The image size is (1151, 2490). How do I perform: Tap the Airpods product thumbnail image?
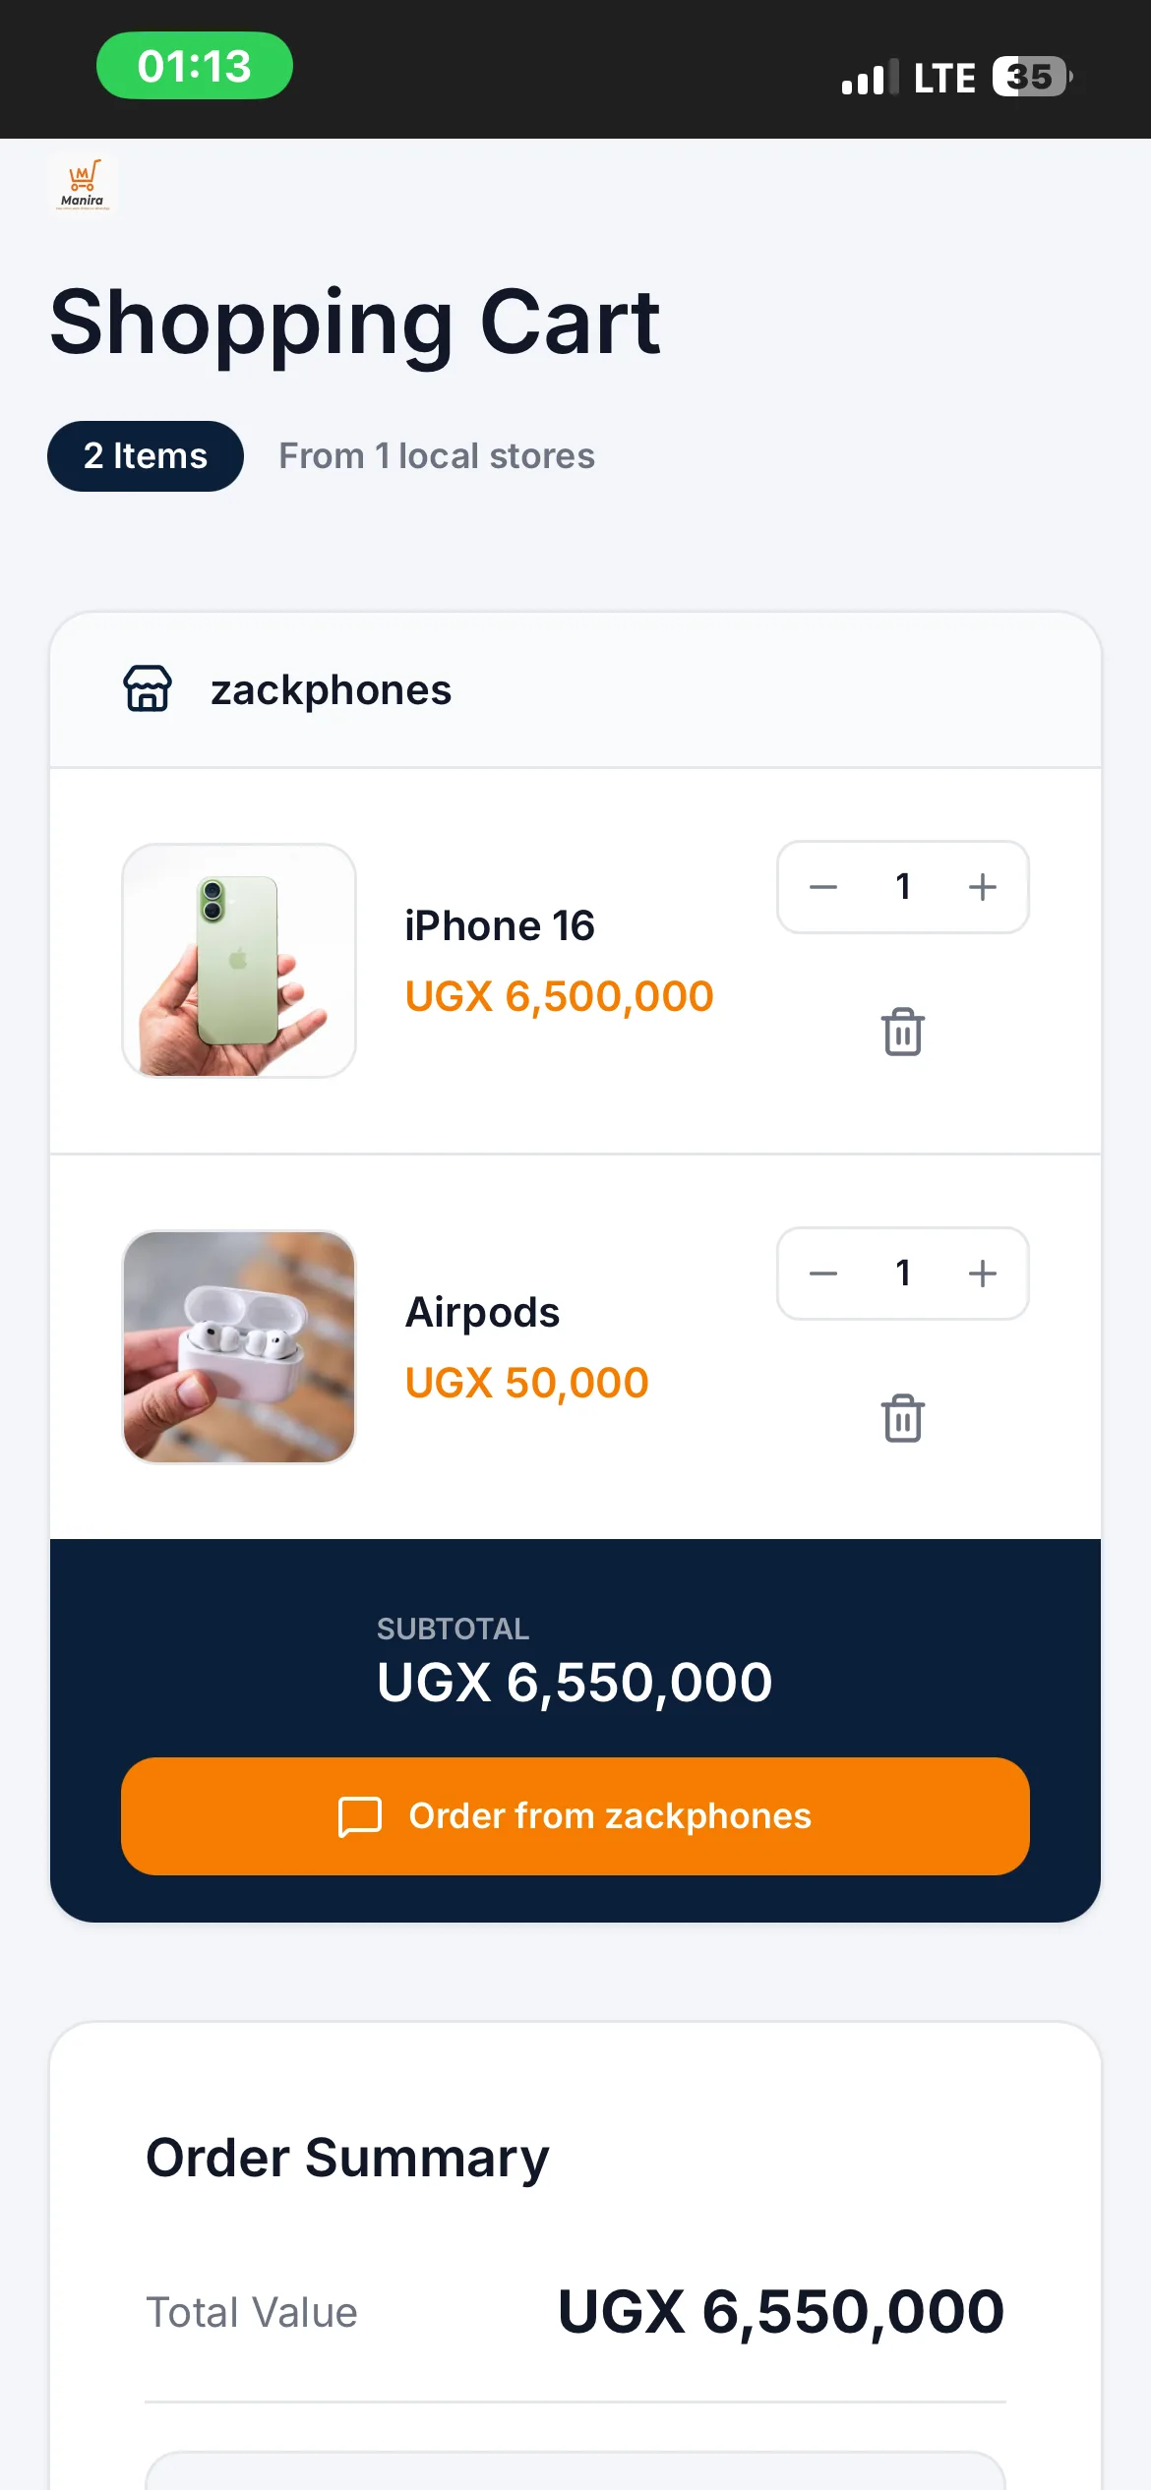(x=238, y=1347)
